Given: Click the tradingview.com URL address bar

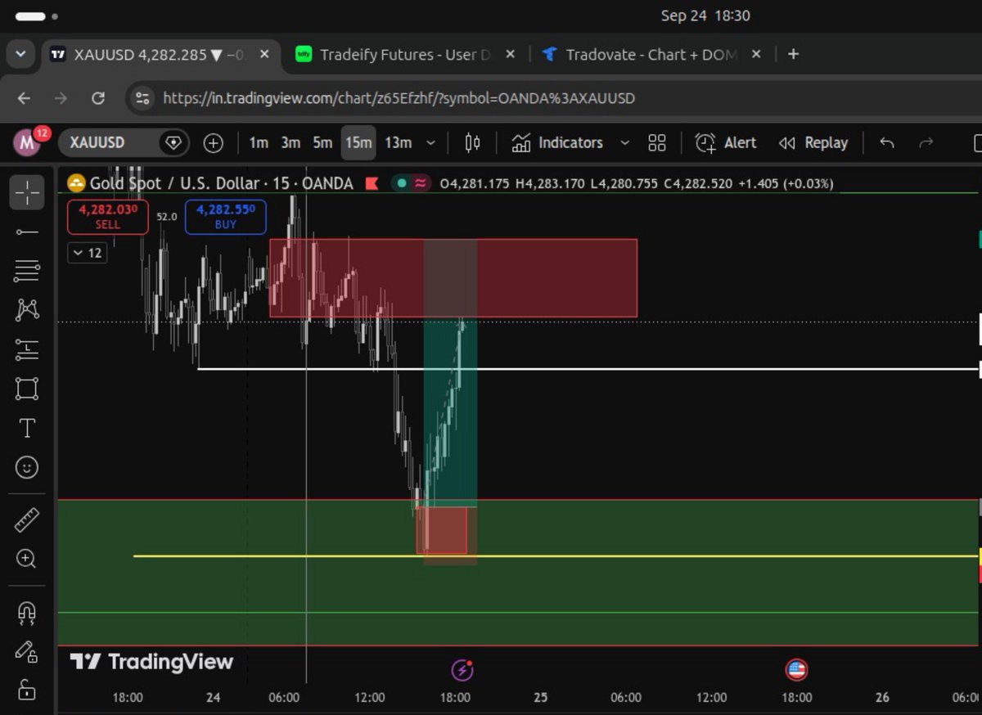Looking at the screenshot, I should click(399, 98).
